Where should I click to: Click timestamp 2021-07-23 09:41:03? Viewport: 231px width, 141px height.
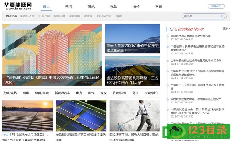coord(182,92)
